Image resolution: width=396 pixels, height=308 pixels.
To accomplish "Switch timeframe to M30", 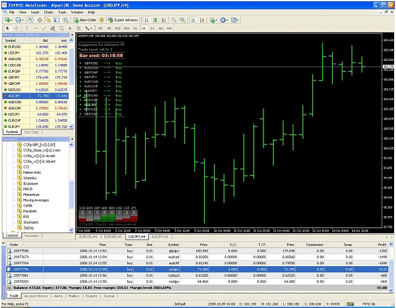I will (126, 29).
